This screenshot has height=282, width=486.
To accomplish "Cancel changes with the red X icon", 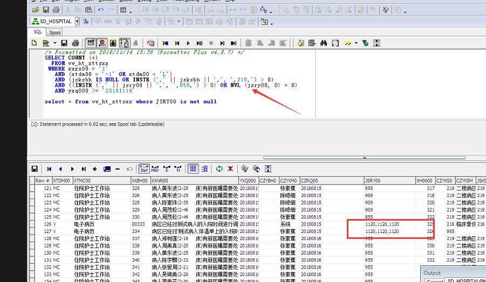I will [230, 169].
